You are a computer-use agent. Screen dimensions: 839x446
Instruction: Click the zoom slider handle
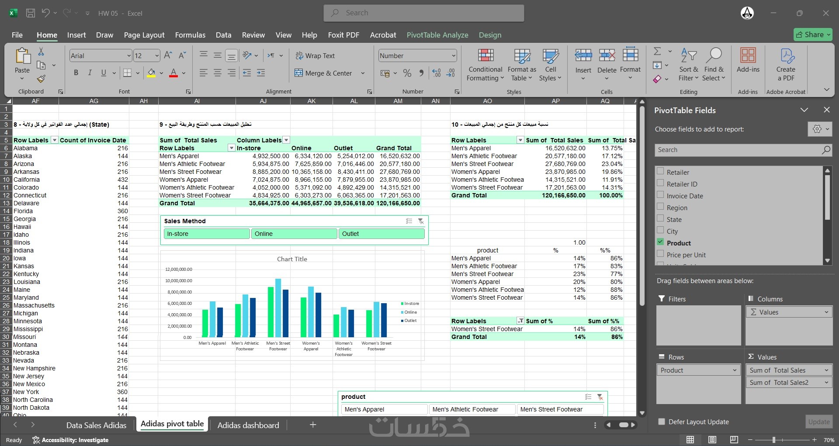774,440
